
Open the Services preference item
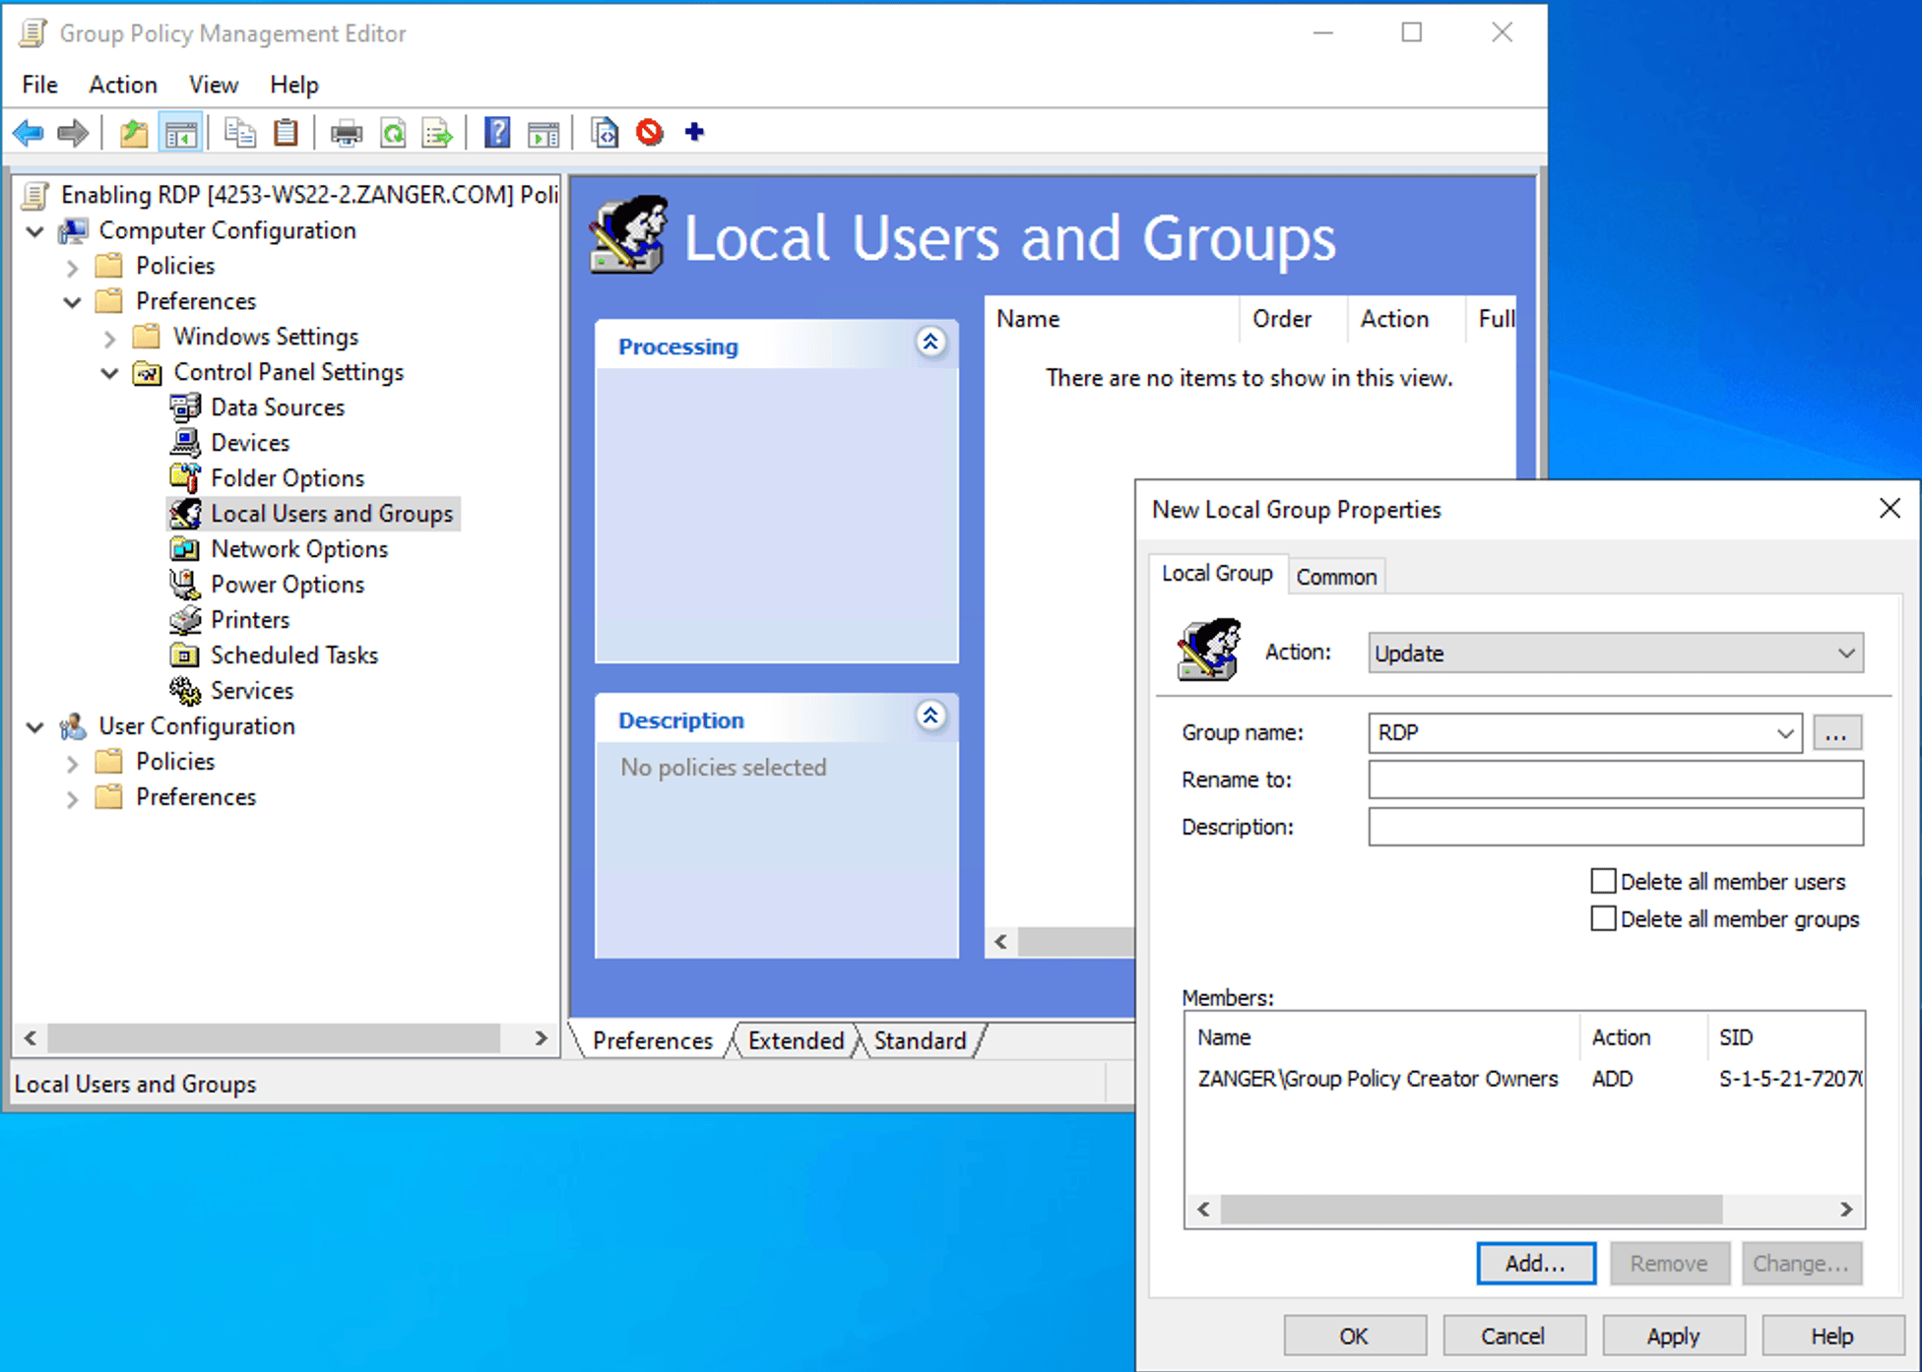pyautogui.click(x=251, y=690)
